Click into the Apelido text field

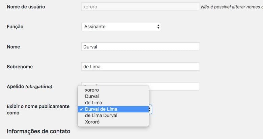[174, 86]
